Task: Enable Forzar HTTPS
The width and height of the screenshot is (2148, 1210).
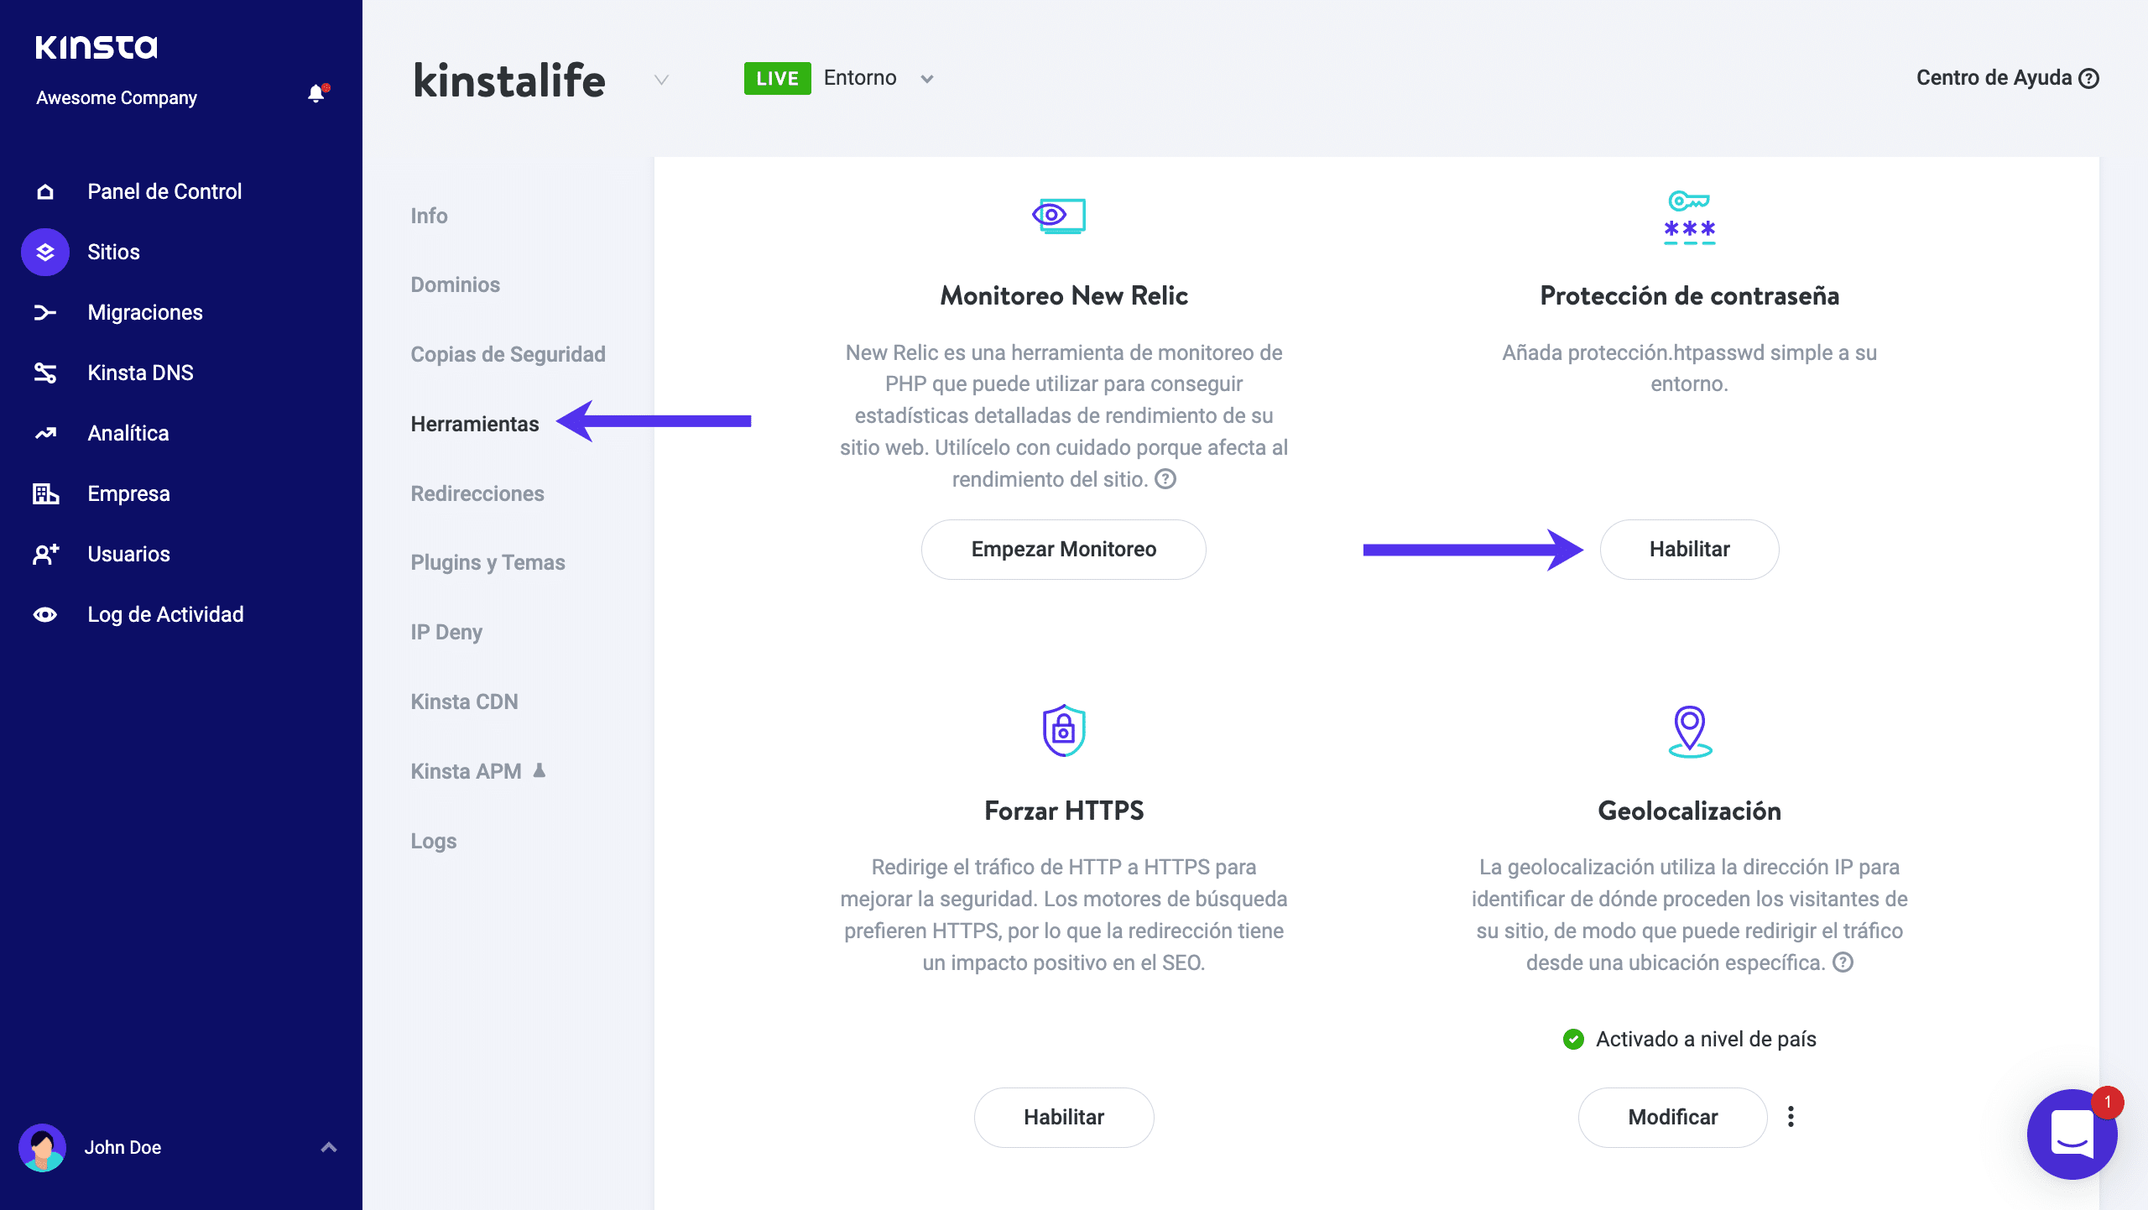Action: click(1063, 1117)
